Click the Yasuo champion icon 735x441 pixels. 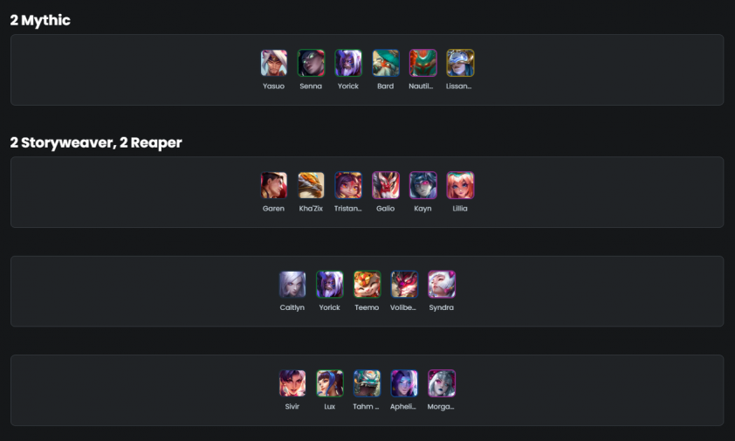pos(274,63)
